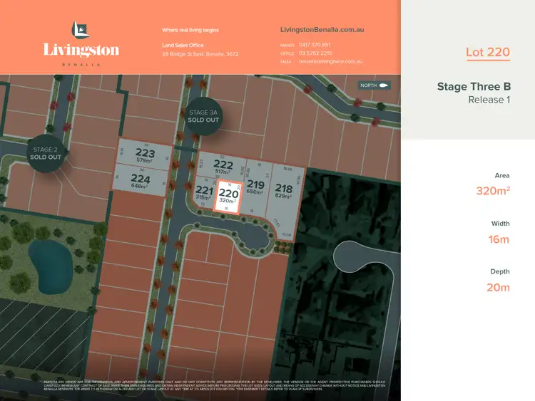535x401 pixels.
Task: Click the office phone number 03 5762 2210
Action: pos(315,53)
